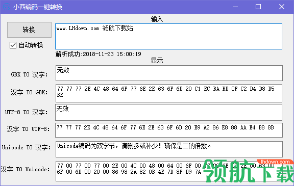294x186 pixels.
Task: Minimize the 小西编码一键转换 window
Action: 235,7
